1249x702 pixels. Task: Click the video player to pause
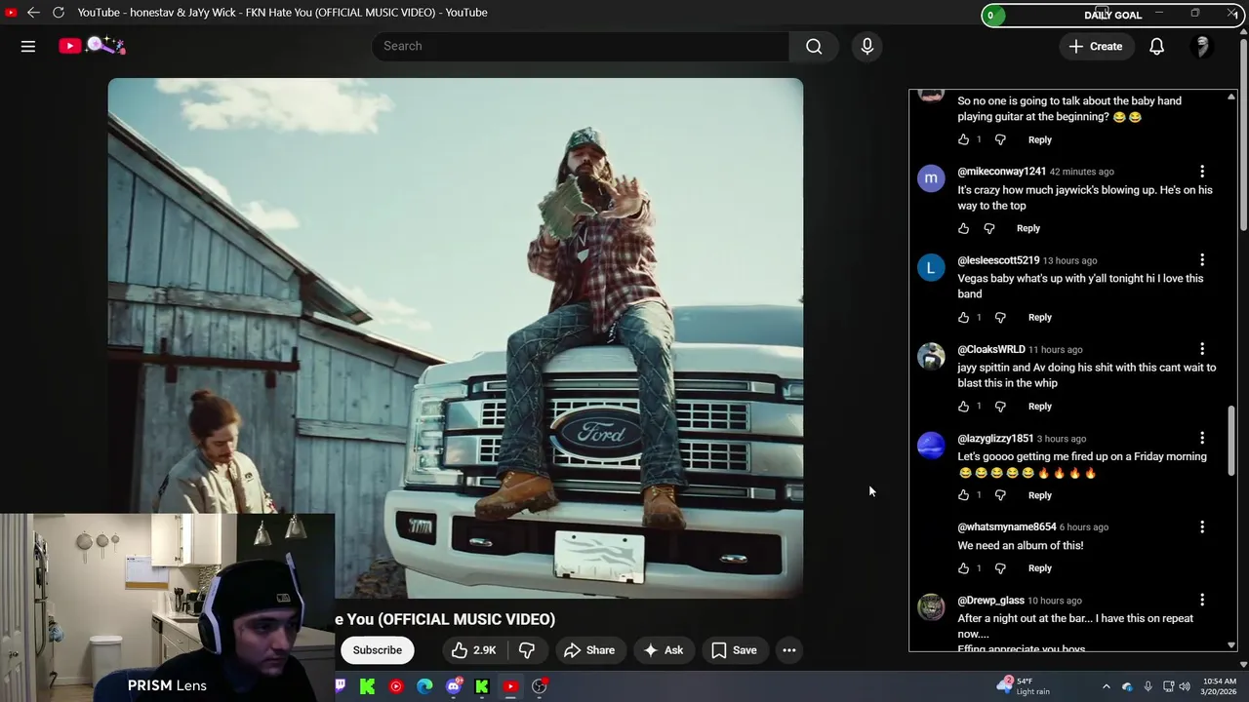456,337
